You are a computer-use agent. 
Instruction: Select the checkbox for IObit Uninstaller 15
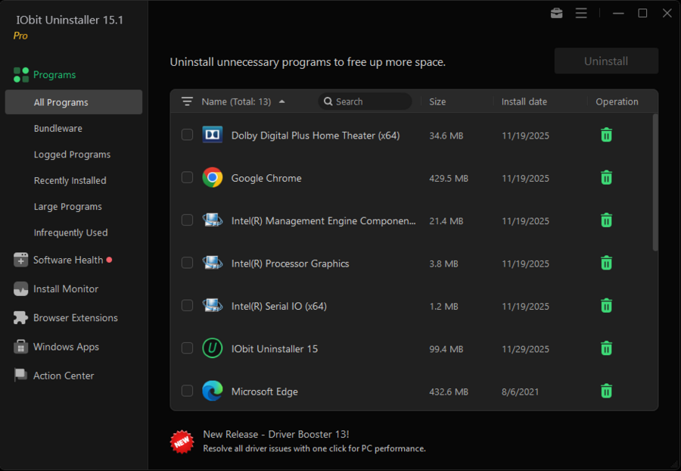click(187, 348)
